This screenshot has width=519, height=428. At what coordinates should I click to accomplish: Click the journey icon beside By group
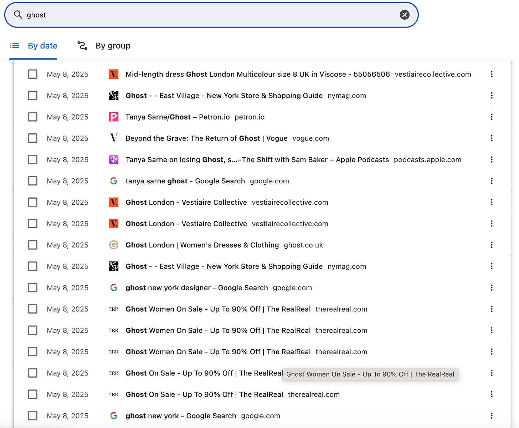click(x=82, y=46)
